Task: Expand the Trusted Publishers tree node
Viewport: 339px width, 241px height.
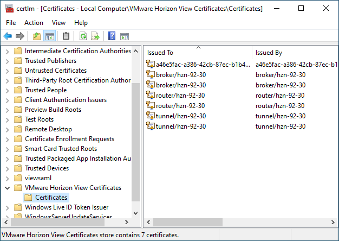Action: coord(7,61)
